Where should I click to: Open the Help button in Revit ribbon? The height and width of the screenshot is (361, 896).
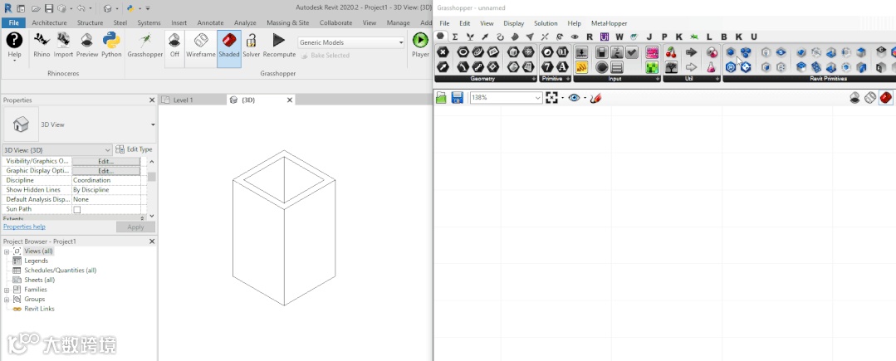coord(14,46)
